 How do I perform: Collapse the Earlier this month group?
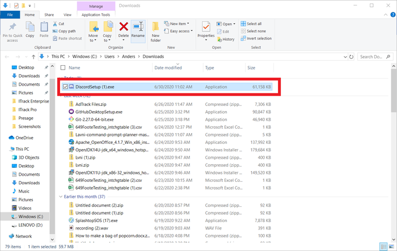[61, 196]
